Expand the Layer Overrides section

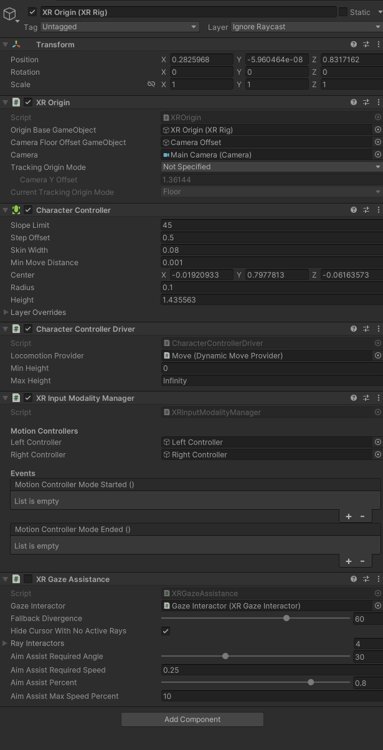point(6,312)
